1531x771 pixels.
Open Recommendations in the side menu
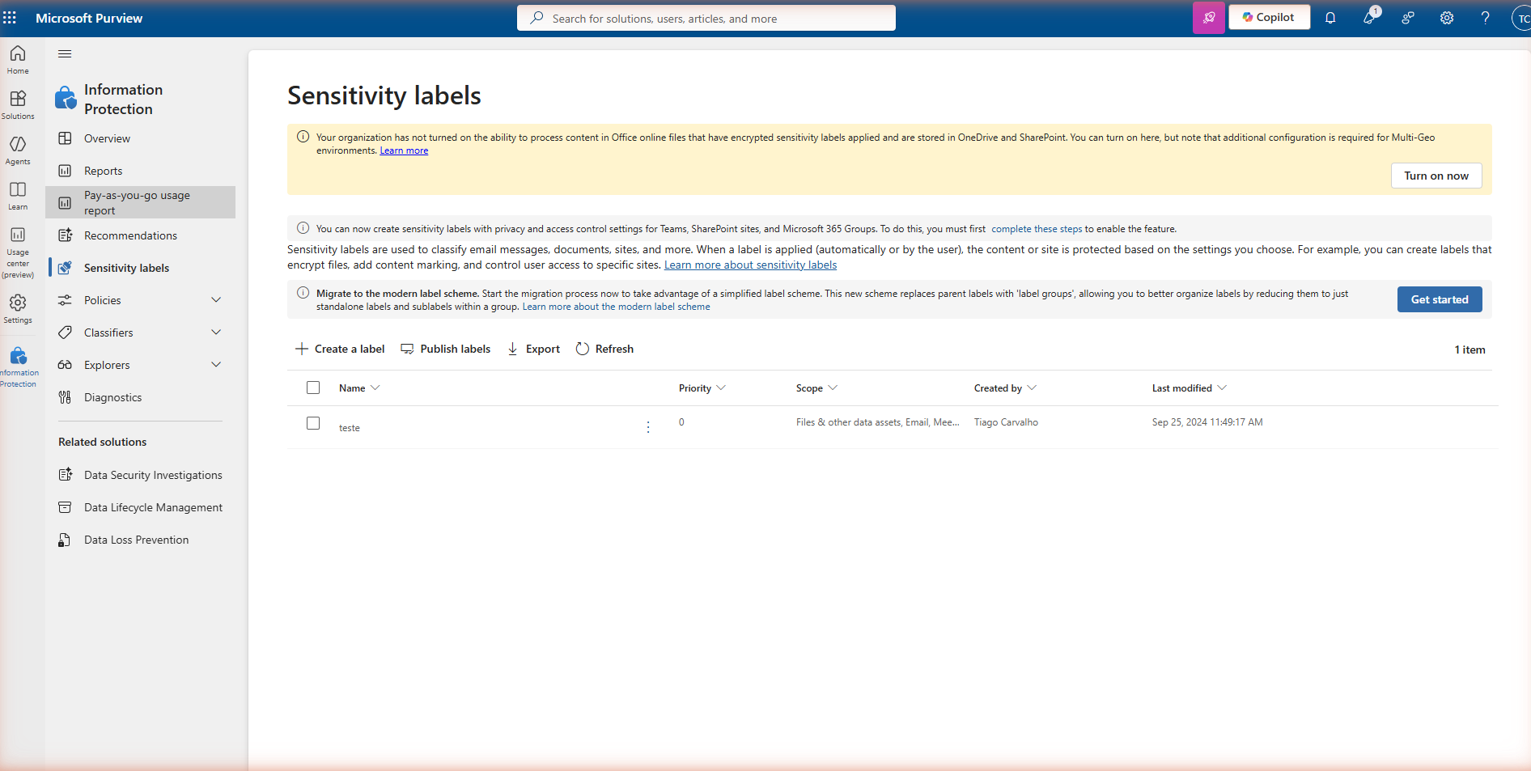141,235
